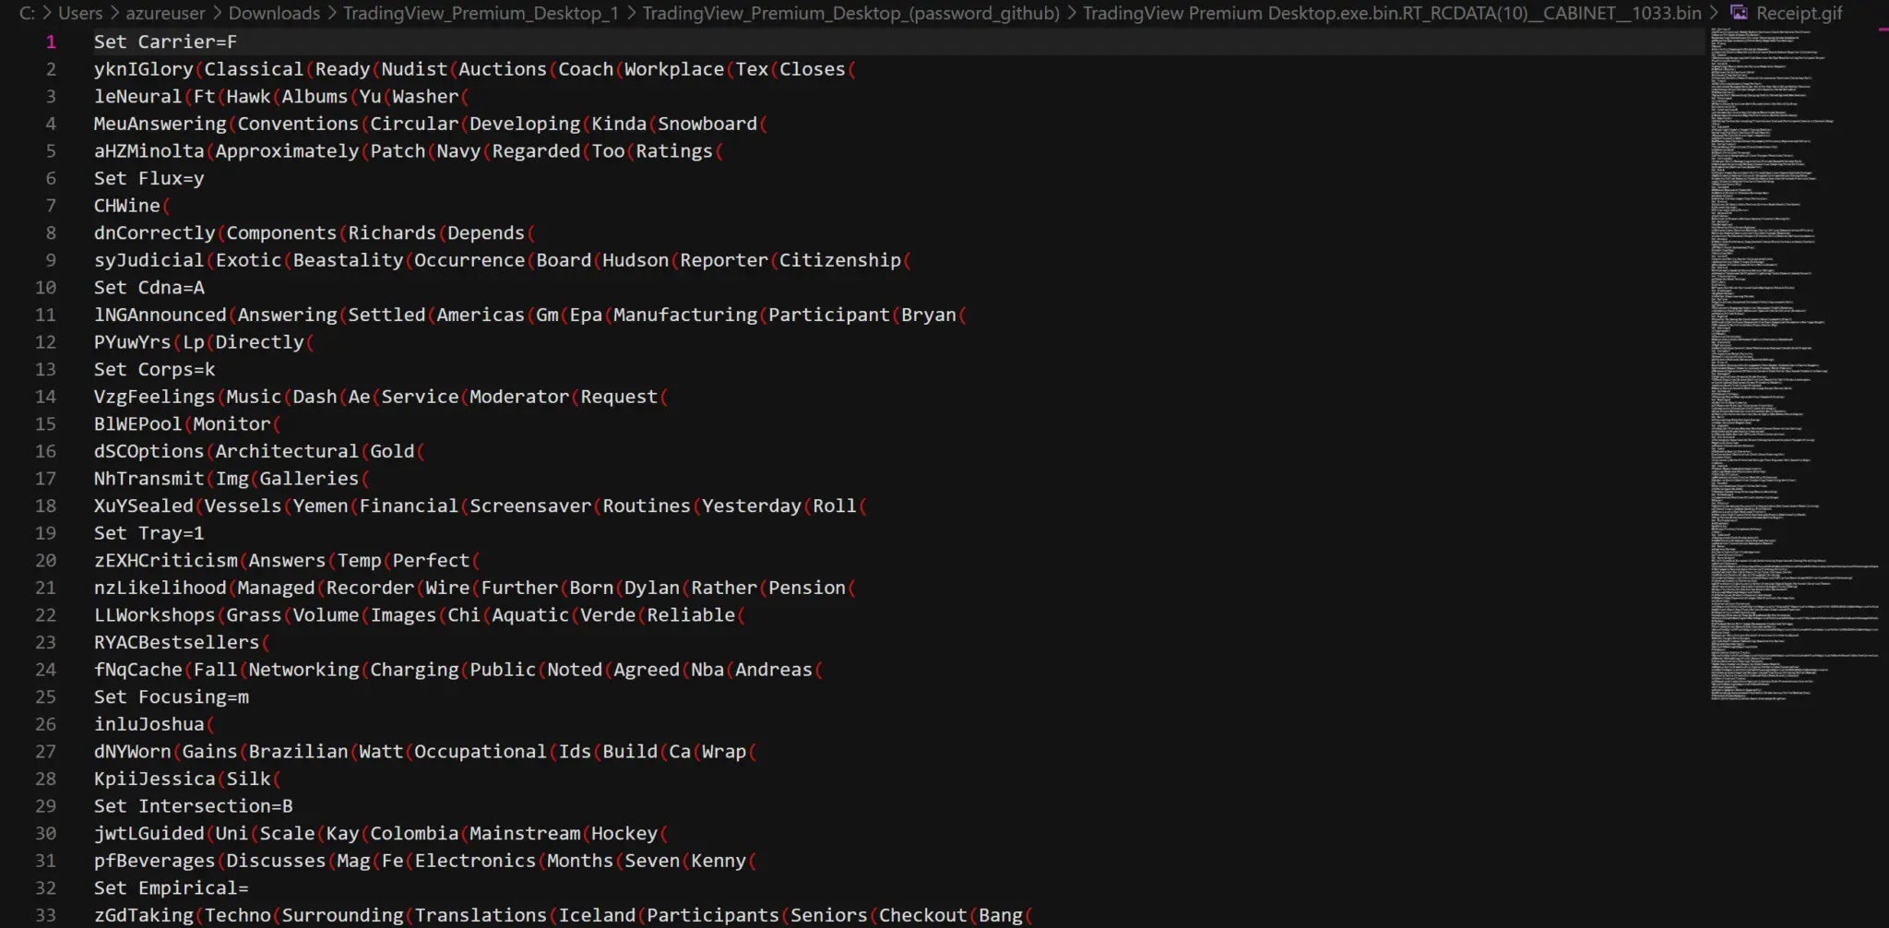Click the word 'BlWEPool' on line 15
This screenshot has width=1889, height=928.
coord(137,424)
